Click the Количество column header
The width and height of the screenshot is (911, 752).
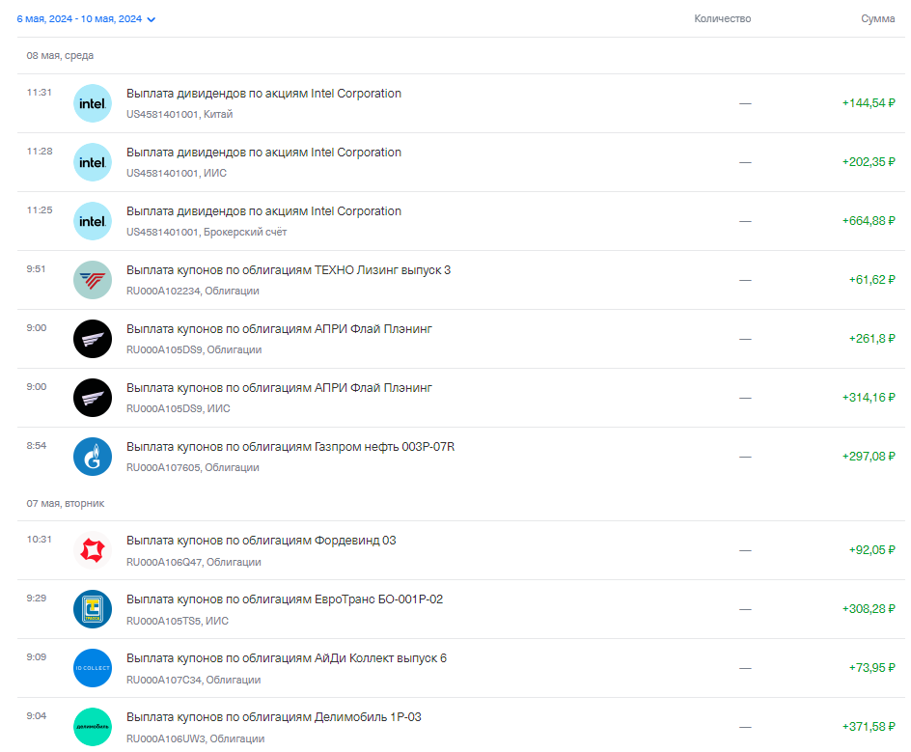pos(722,18)
